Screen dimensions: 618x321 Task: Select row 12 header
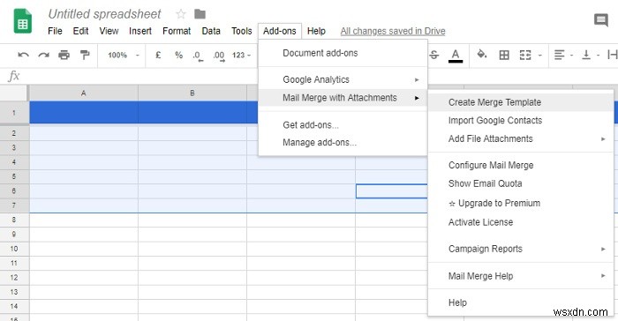pos(14,278)
